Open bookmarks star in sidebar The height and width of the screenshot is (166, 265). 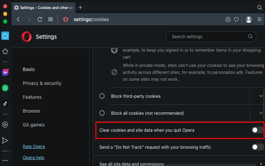click(x=5, y=51)
